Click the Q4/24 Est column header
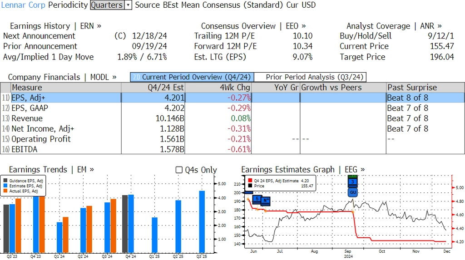The width and height of the screenshot is (465, 260). [153, 88]
